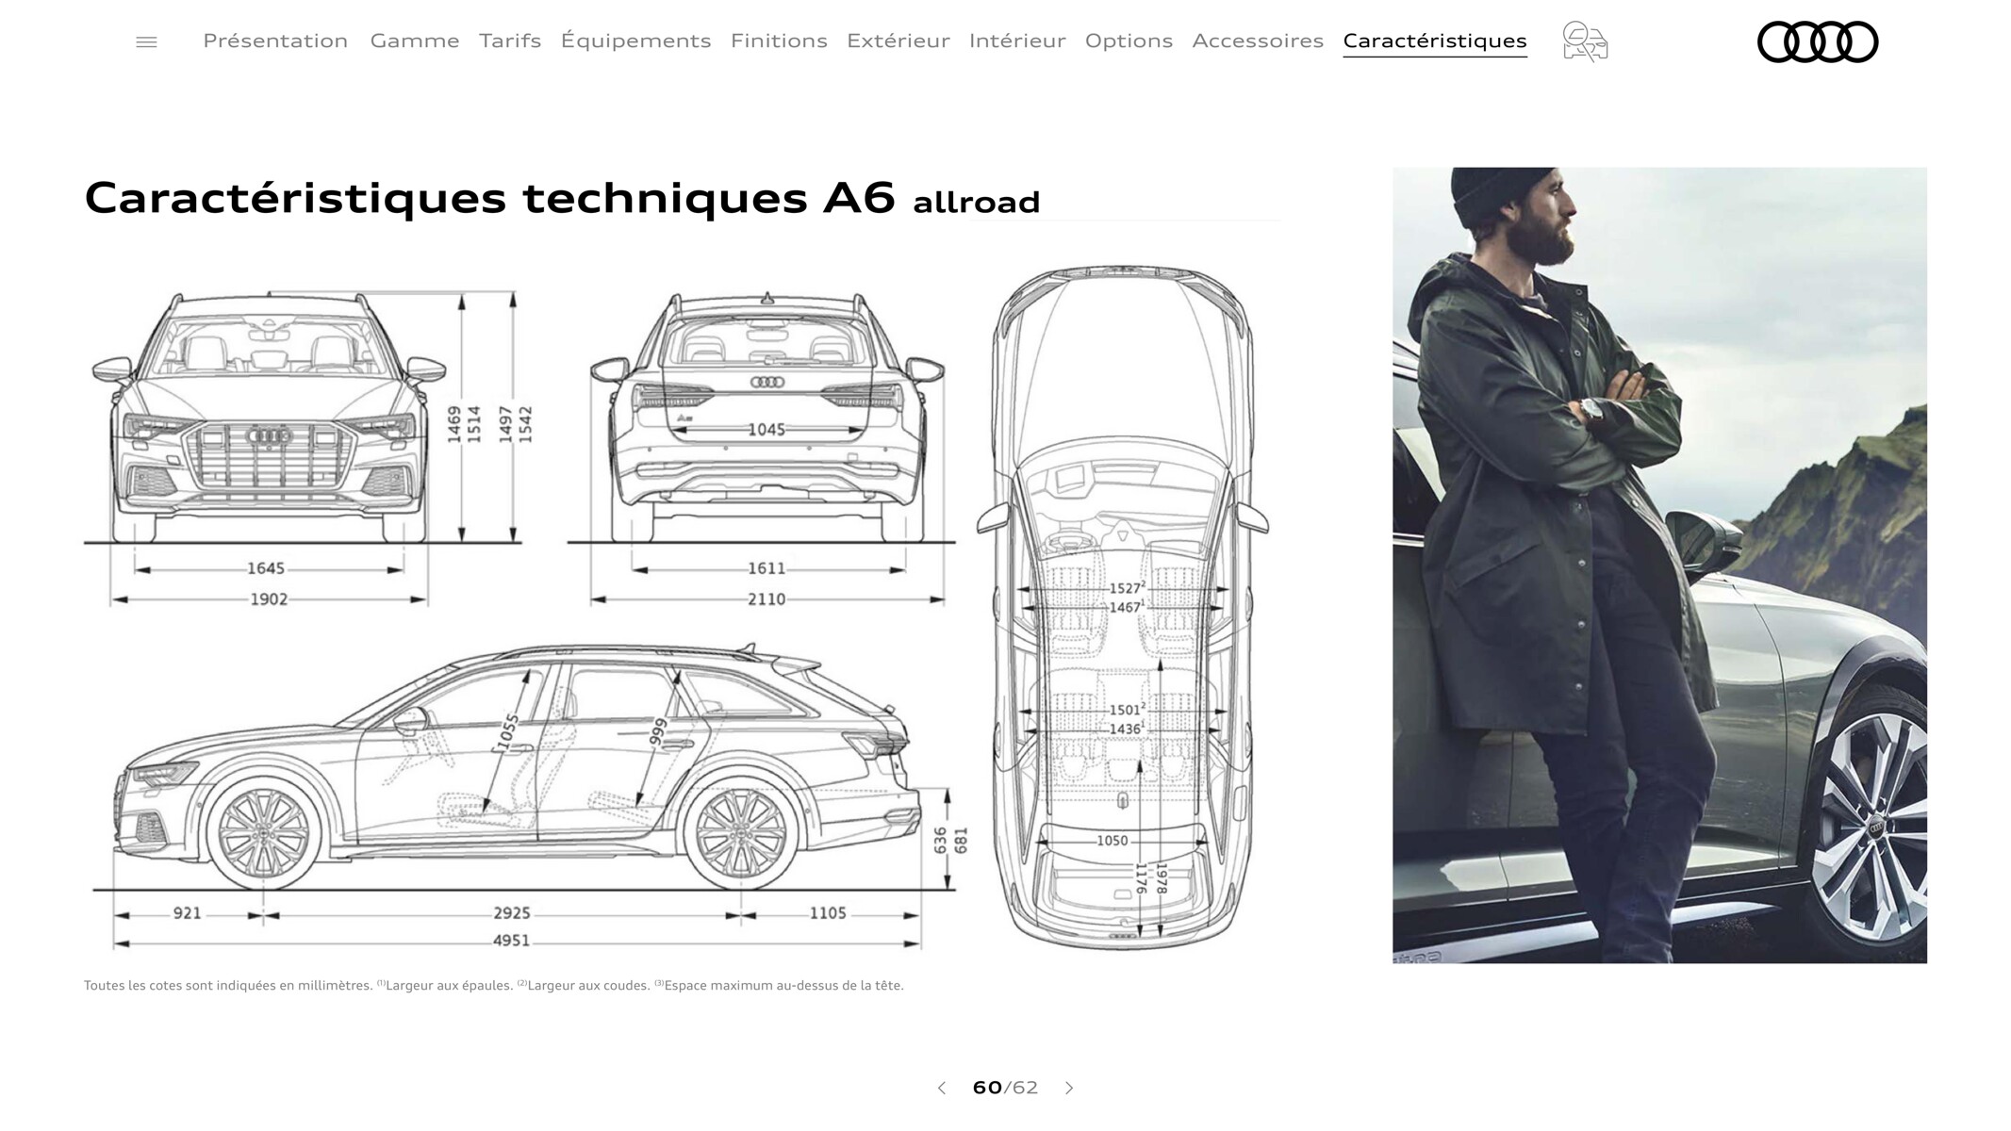Click the front shoulder width 1467
Image resolution: width=2011 pixels, height=1131 pixels.
coord(1127,607)
